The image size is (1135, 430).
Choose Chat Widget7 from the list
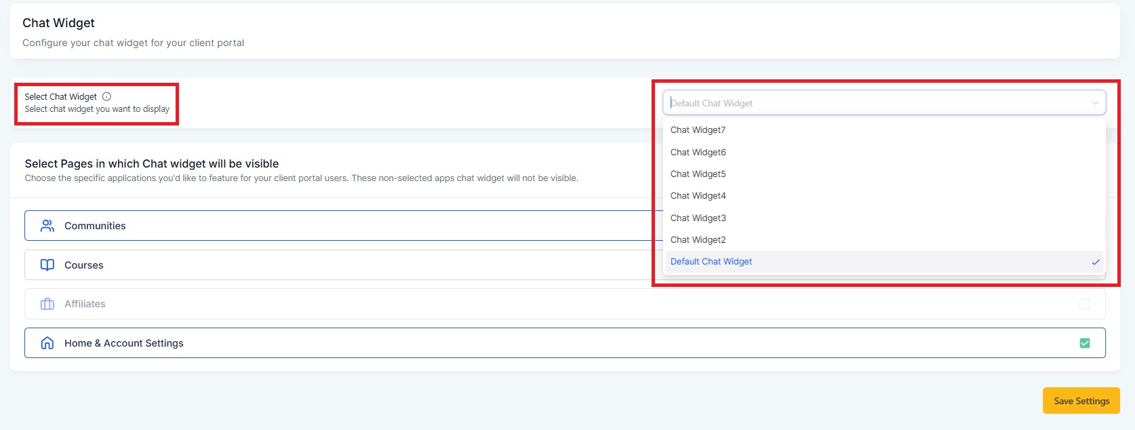698,130
